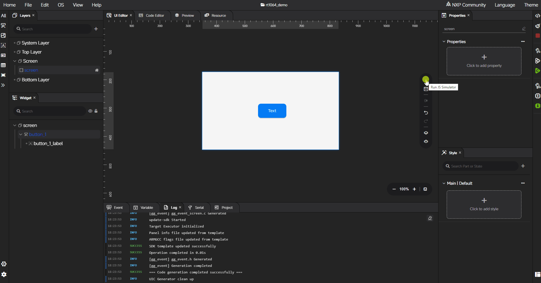Toggle the home icon on the screen layer
Screen dimensions: 541x283
tap(97, 70)
